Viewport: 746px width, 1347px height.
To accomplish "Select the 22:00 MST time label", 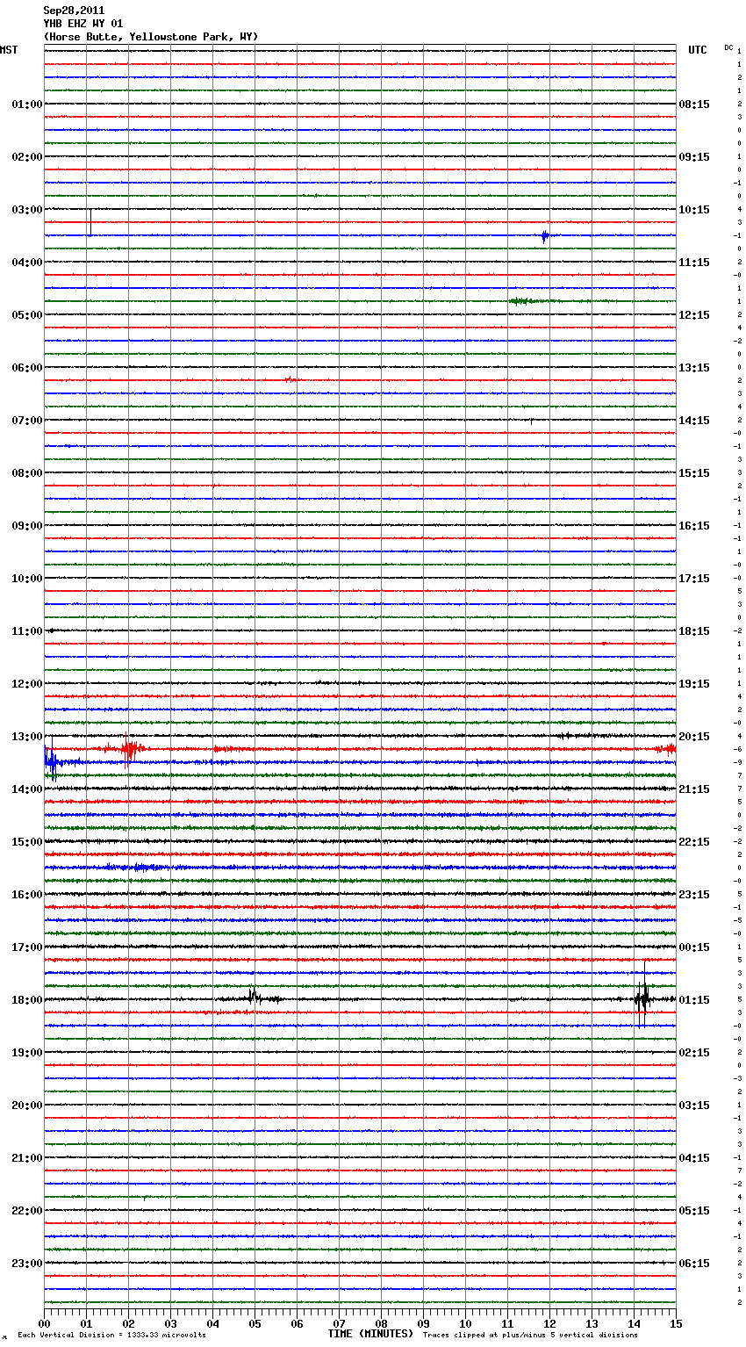I will [27, 1211].
